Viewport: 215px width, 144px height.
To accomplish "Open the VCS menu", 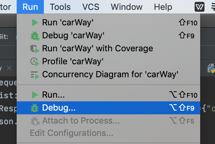I will pyautogui.click(x=91, y=7).
